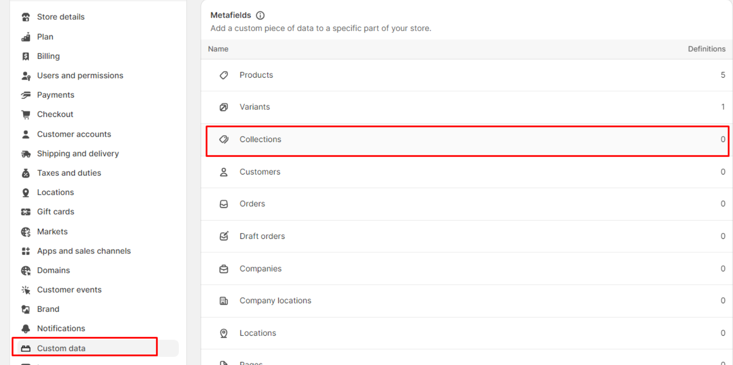Click the Orders inbox icon
This screenshot has height=365, width=733.
224,204
